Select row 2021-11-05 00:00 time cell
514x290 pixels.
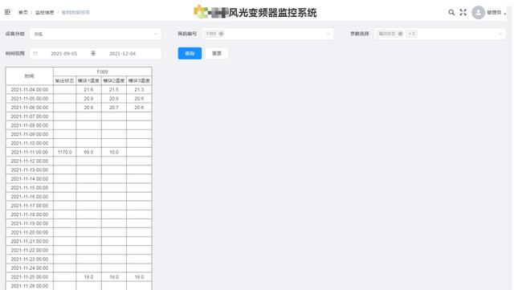click(30, 99)
